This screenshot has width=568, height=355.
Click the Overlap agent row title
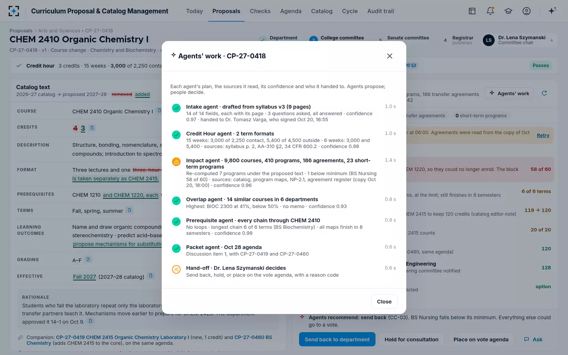click(x=252, y=199)
